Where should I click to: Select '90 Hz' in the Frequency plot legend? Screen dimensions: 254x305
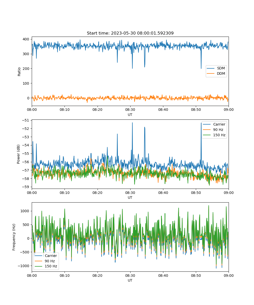point(50,261)
